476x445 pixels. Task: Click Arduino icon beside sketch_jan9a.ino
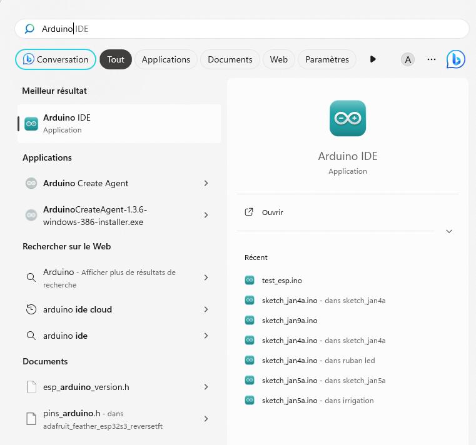point(250,320)
